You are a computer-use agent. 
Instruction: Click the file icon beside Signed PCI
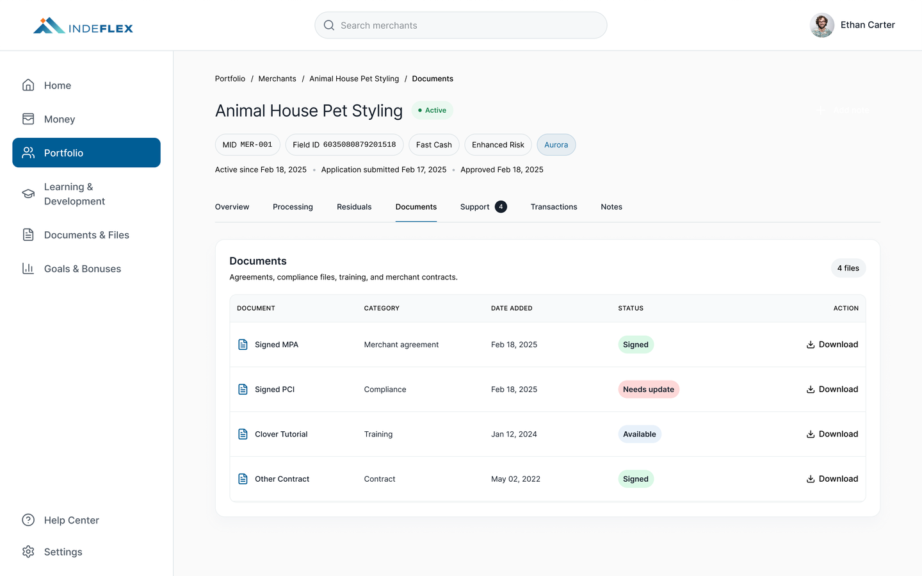point(243,390)
